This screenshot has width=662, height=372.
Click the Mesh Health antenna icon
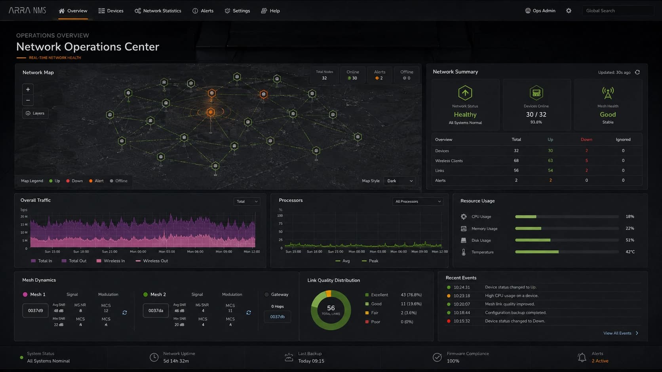tap(608, 93)
